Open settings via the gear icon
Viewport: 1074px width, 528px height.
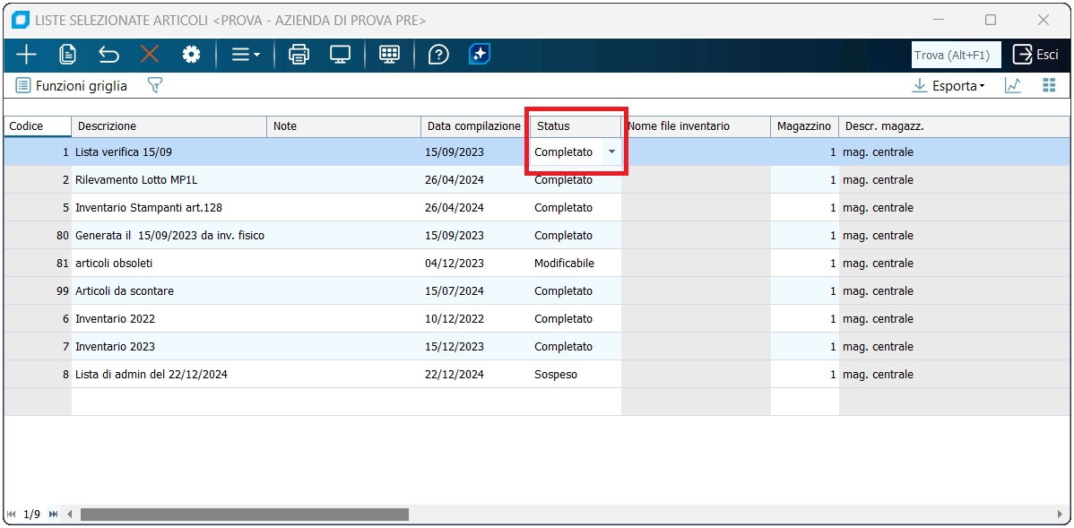pos(191,55)
